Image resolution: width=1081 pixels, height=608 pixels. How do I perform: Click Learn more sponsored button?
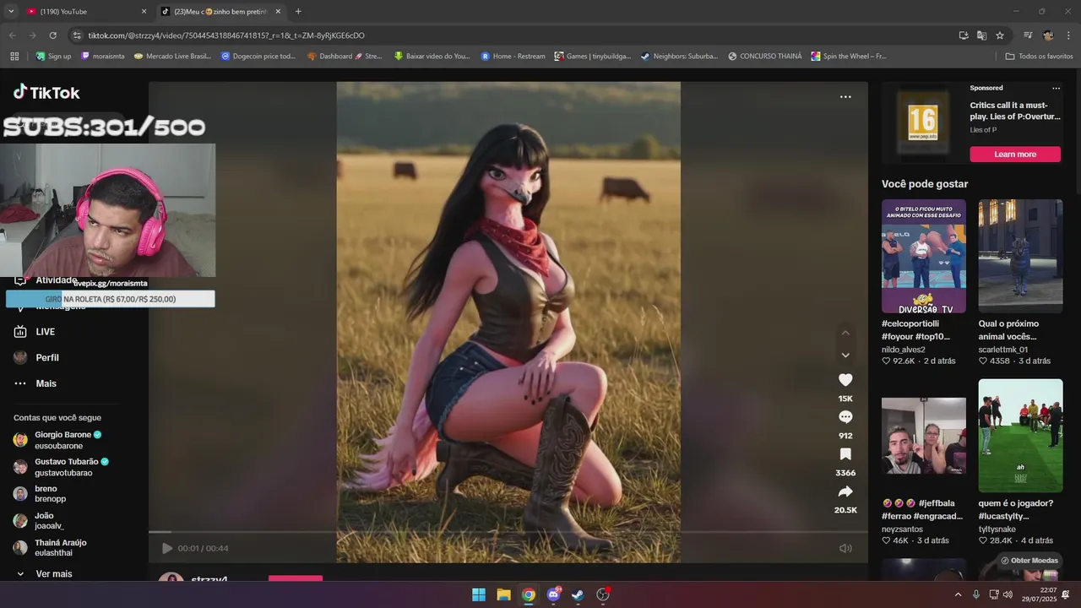[x=1015, y=155]
